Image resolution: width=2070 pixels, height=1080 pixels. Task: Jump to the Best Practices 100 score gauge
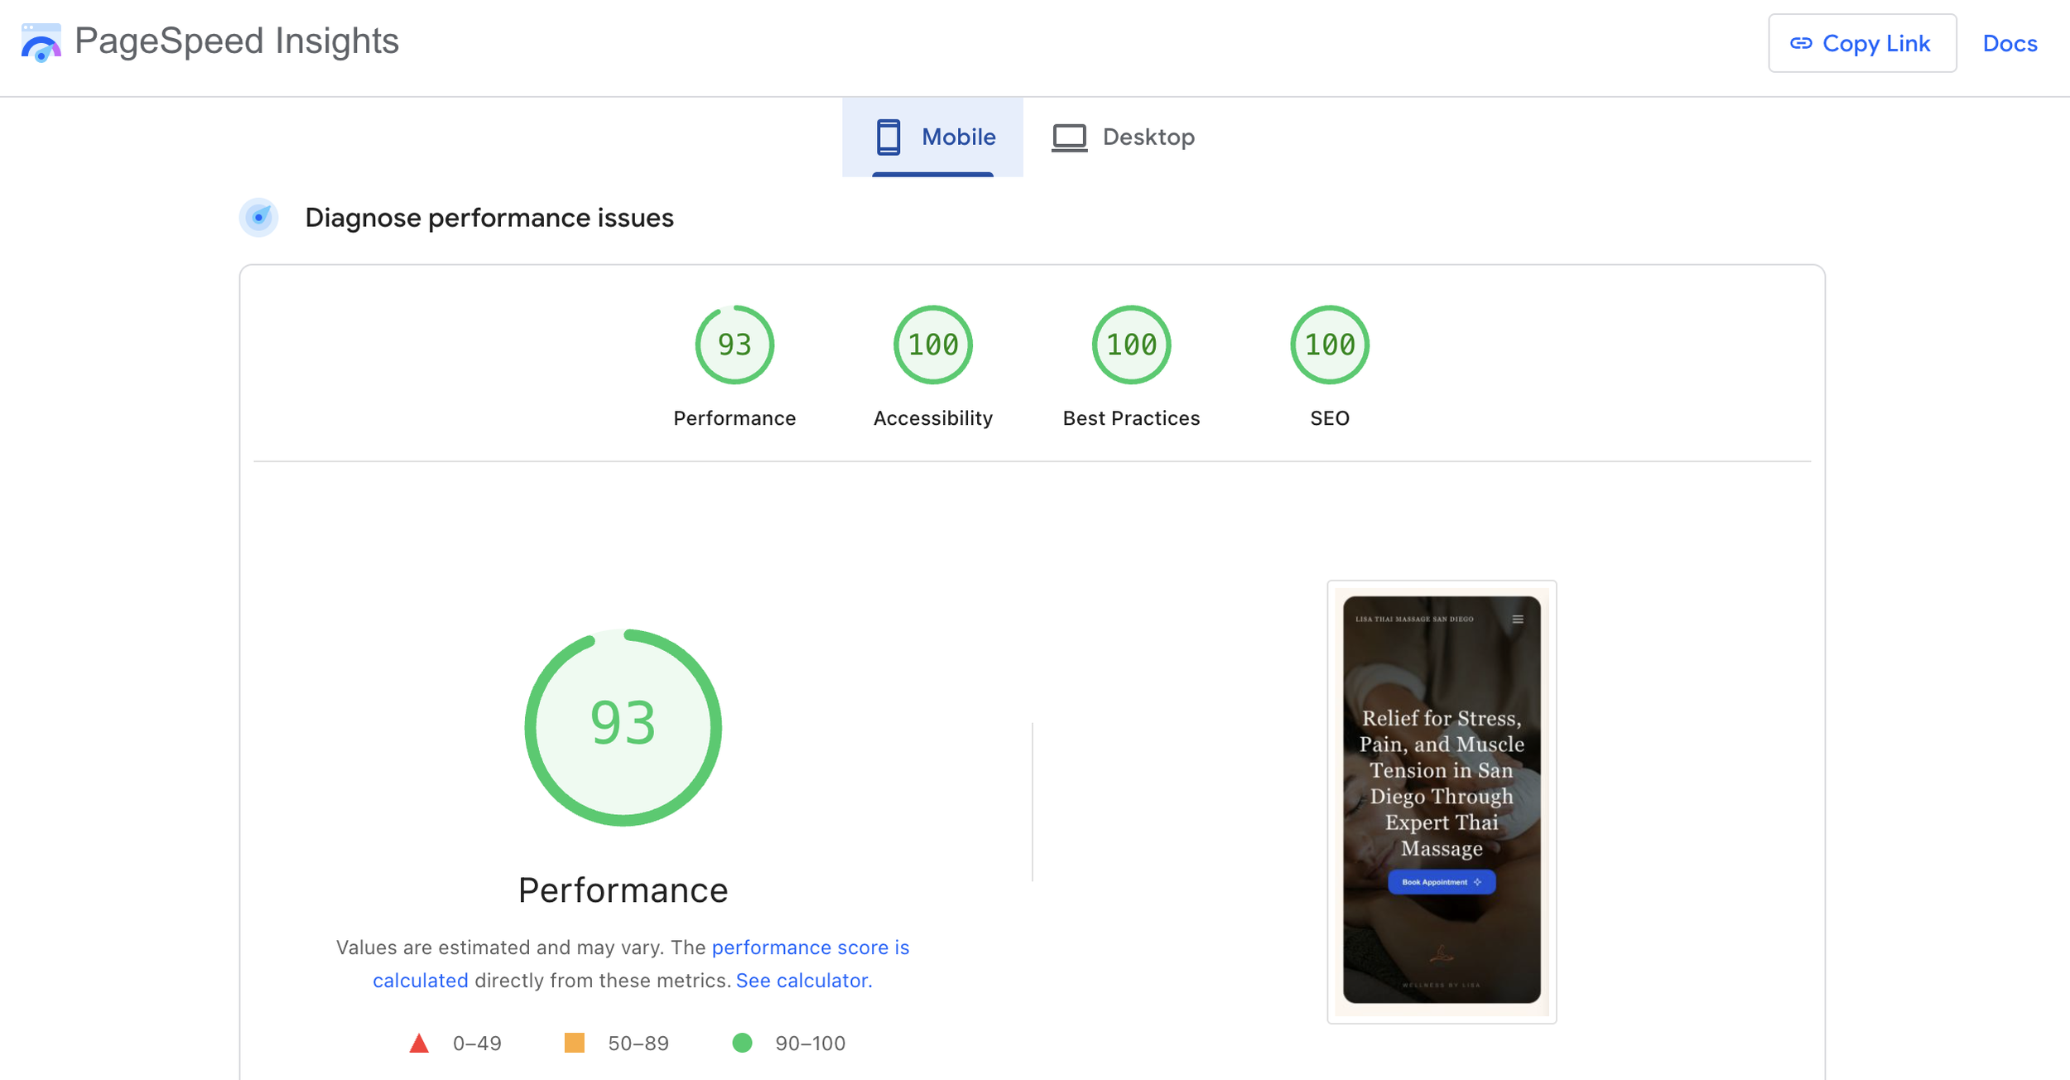1131,345
